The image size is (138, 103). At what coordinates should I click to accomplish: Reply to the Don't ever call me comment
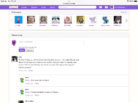pos(37,83)
